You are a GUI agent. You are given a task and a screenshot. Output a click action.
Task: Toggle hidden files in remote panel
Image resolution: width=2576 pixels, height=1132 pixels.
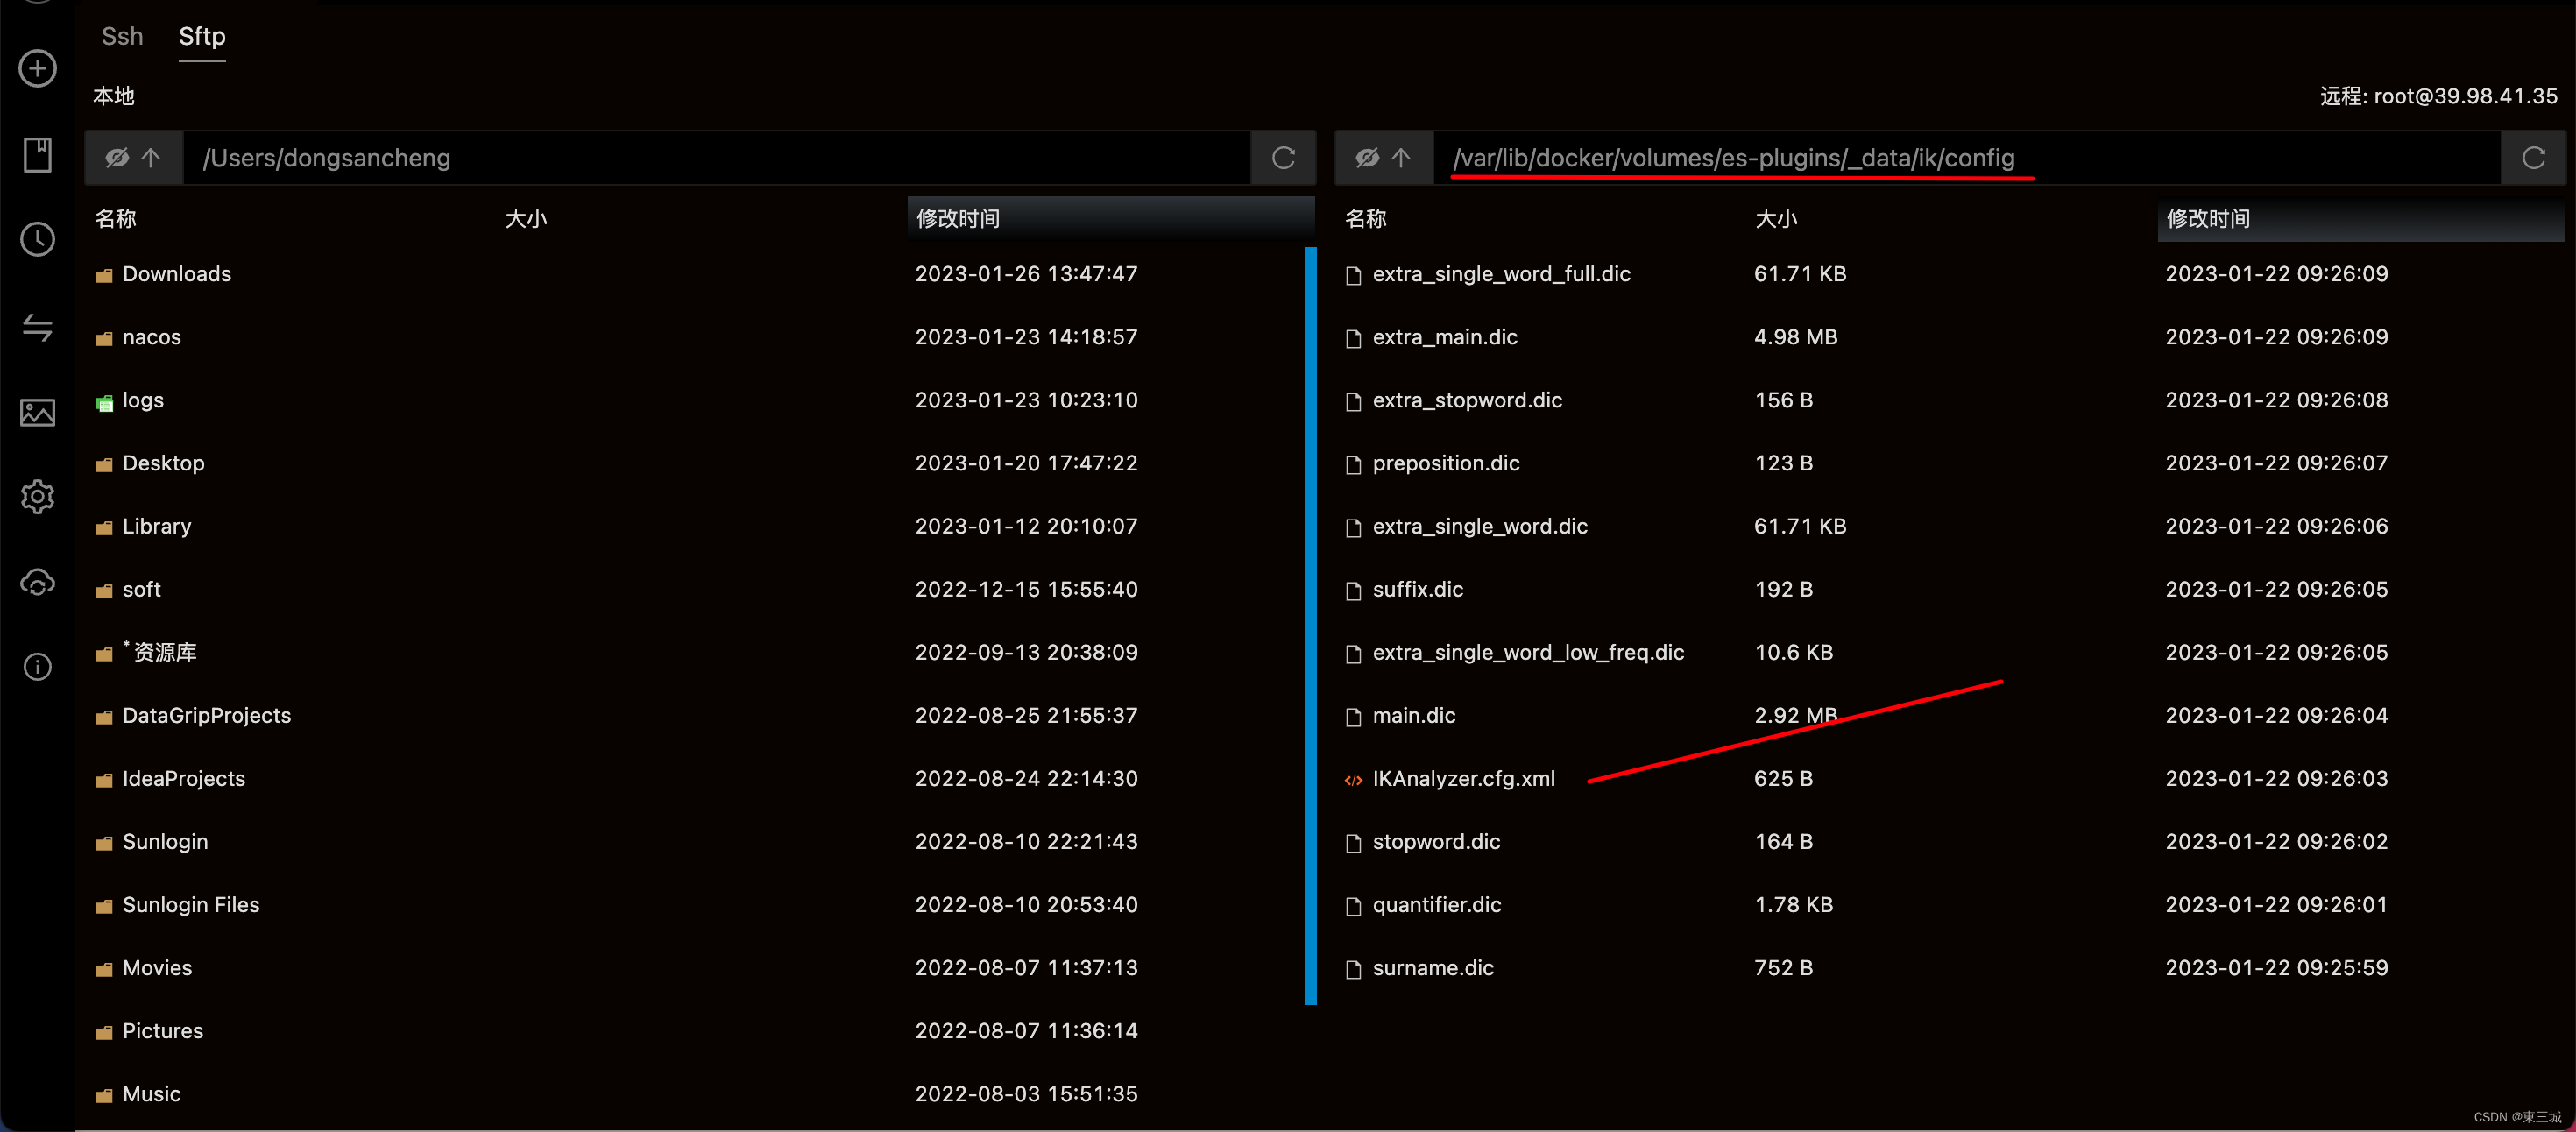pos(1367,158)
